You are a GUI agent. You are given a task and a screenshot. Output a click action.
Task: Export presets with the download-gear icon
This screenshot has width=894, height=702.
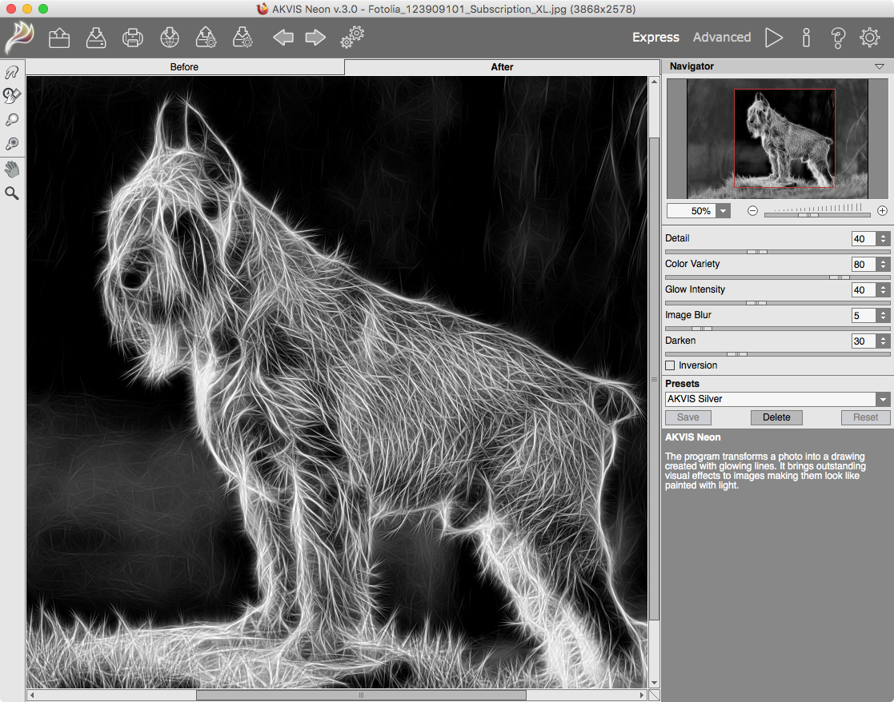(x=243, y=38)
